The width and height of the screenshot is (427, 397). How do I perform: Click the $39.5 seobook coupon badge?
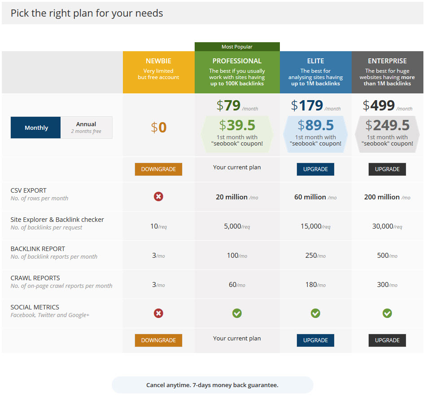(237, 133)
